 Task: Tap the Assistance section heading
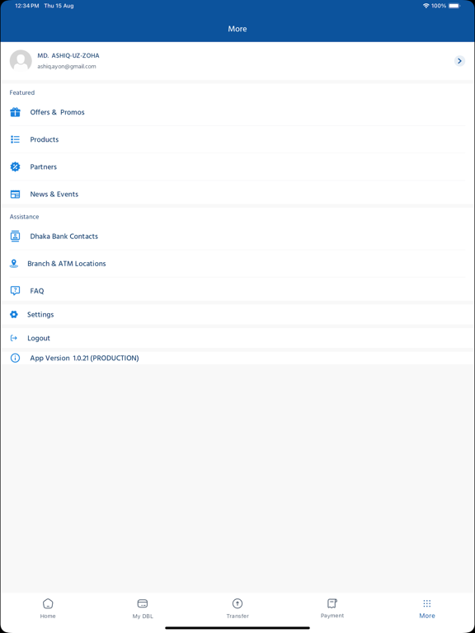24,217
